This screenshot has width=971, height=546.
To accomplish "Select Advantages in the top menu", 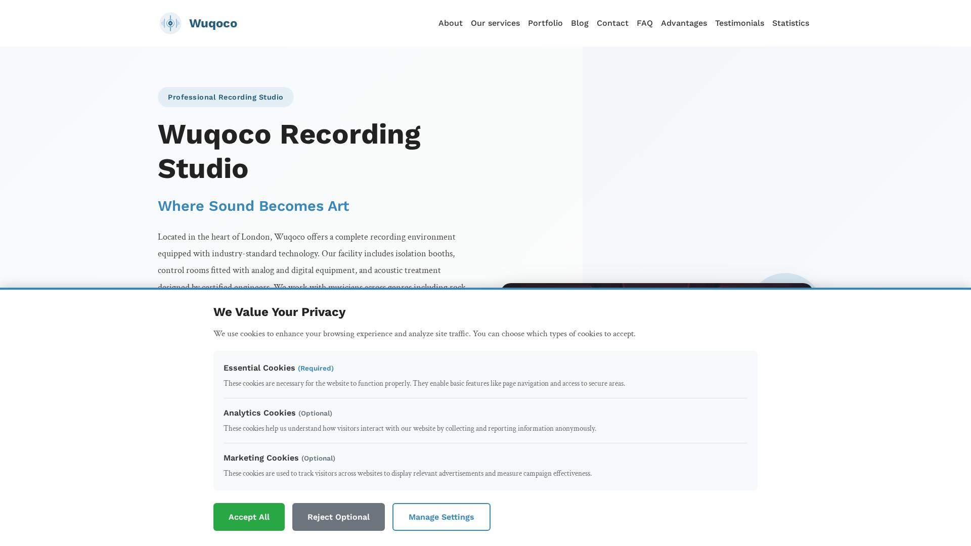I will tap(684, 23).
